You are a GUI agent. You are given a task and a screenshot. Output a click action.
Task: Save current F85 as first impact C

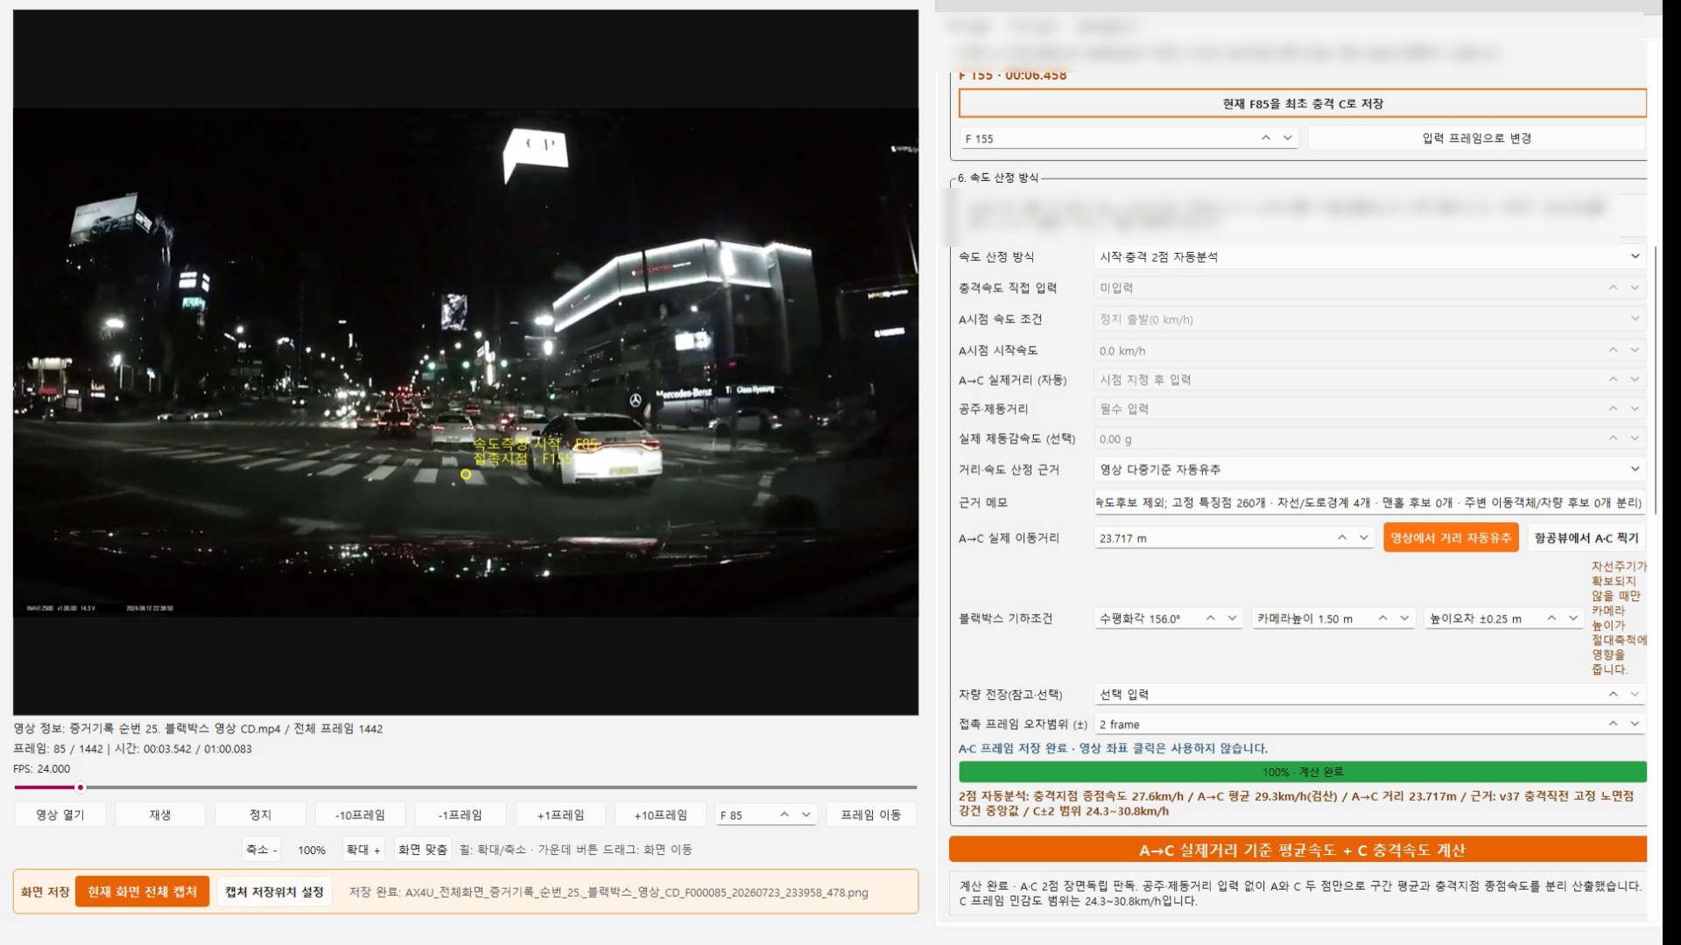tap(1303, 103)
